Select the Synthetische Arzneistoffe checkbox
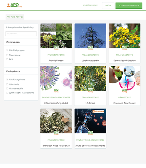The width and height of the screenshot is (146, 168). click(x=7, y=93)
